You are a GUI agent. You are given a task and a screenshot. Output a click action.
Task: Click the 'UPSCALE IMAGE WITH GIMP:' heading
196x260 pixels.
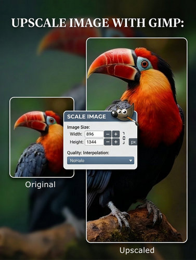point(98,23)
